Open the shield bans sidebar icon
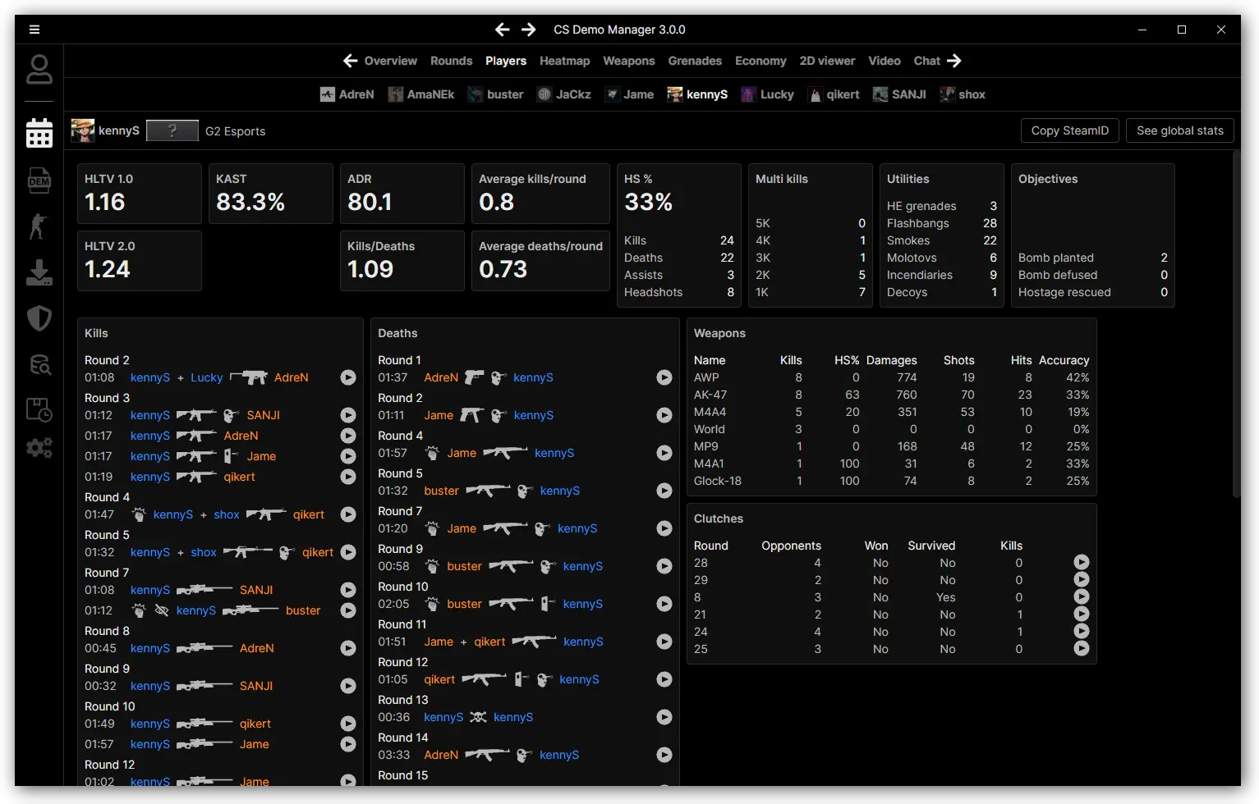Viewport: 1259px width, 804px height. pos(39,318)
